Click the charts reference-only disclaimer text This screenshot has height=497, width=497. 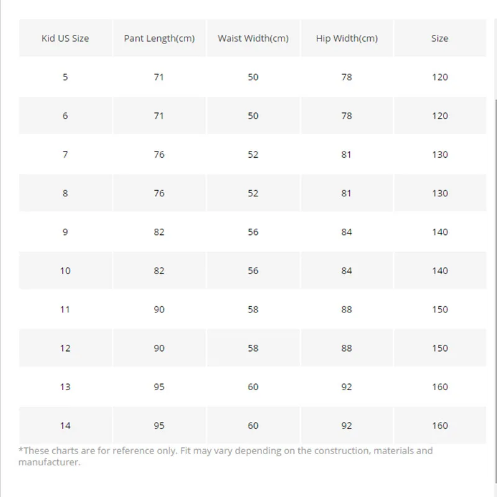(225, 456)
